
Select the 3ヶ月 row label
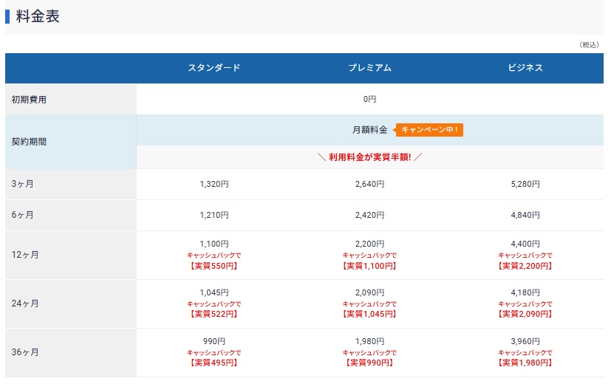[x=23, y=184]
